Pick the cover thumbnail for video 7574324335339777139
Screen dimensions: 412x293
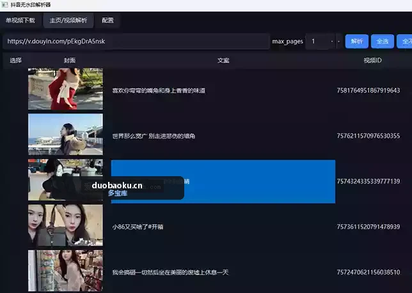65,180
